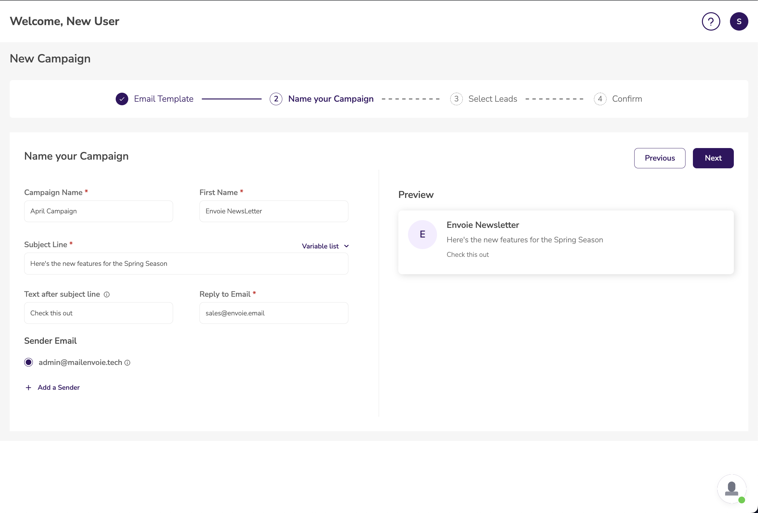Screen dimensions: 758x513
Task: Go to step 2 Name your Campaign
Action: (330, 99)
